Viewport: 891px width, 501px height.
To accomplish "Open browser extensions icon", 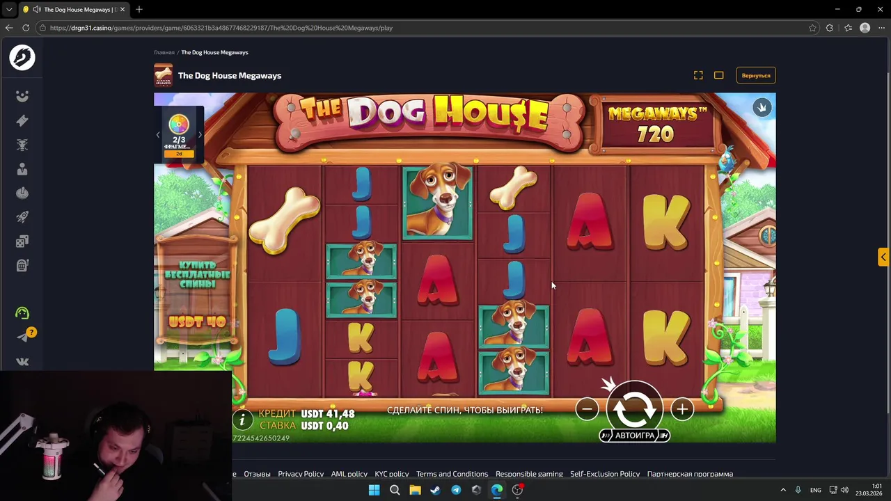I will (x=829, y=28).
